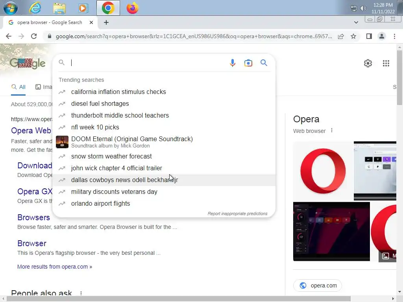Choose thunderbolt middle school teachers suggestion
Image resolution: width=403 pixels, height=302 pixels.
[x=164, y=116]
